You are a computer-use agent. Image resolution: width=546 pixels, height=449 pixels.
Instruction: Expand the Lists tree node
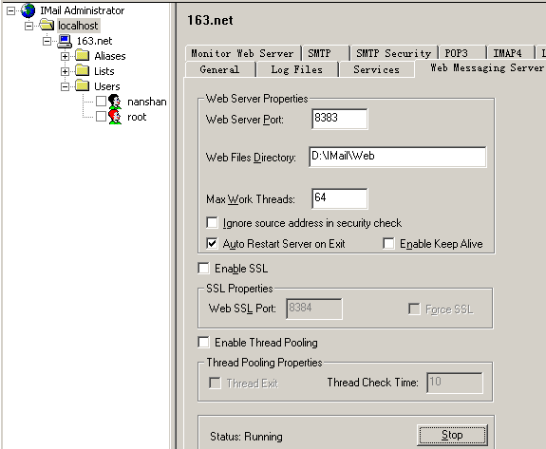click(65, 71)
